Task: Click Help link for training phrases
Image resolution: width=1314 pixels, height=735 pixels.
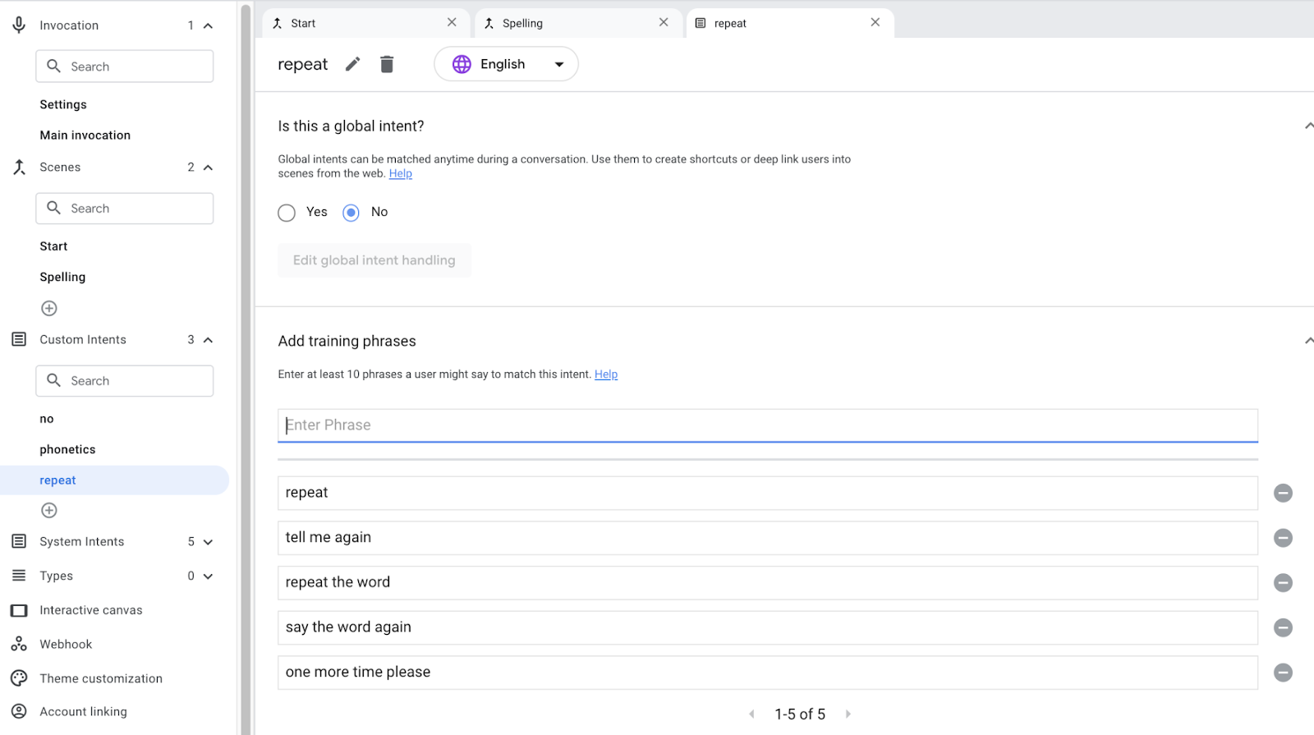Action: coord(606,374)
